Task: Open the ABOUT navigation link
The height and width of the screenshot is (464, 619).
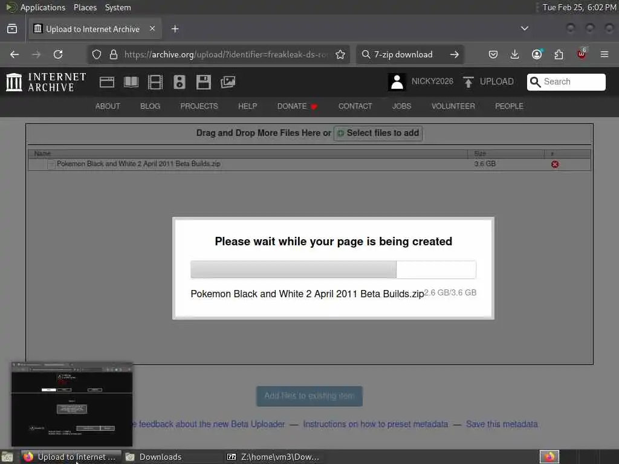Action: tap(108, 106)
